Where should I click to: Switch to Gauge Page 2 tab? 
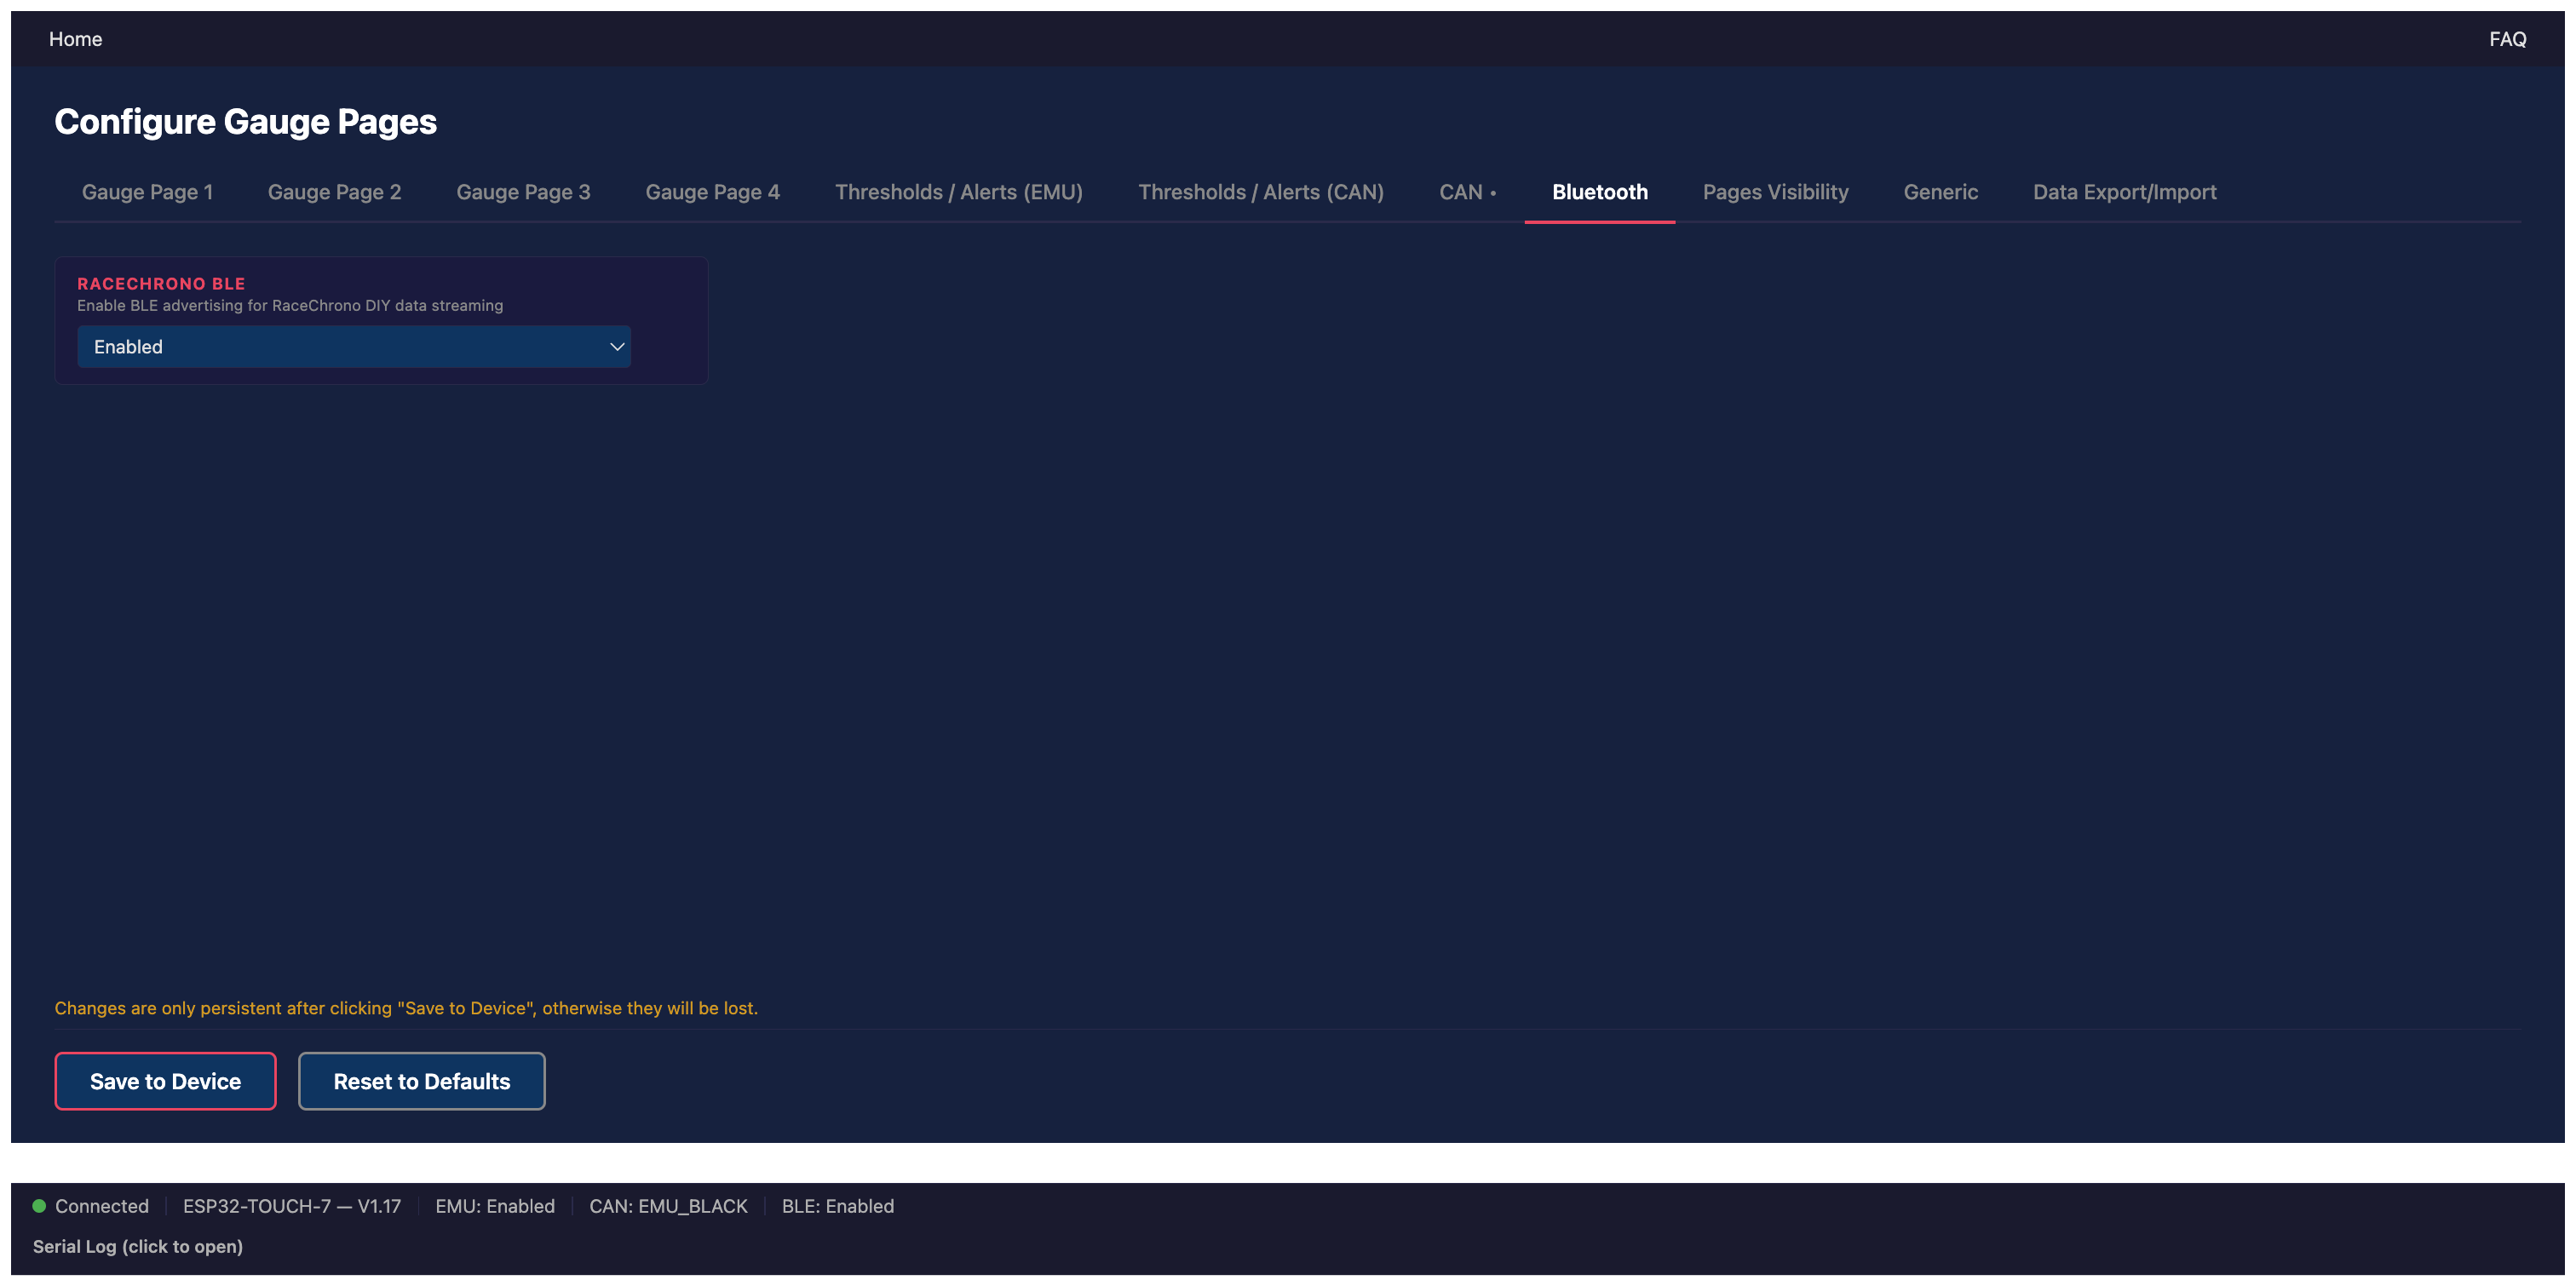pos(334,192)
